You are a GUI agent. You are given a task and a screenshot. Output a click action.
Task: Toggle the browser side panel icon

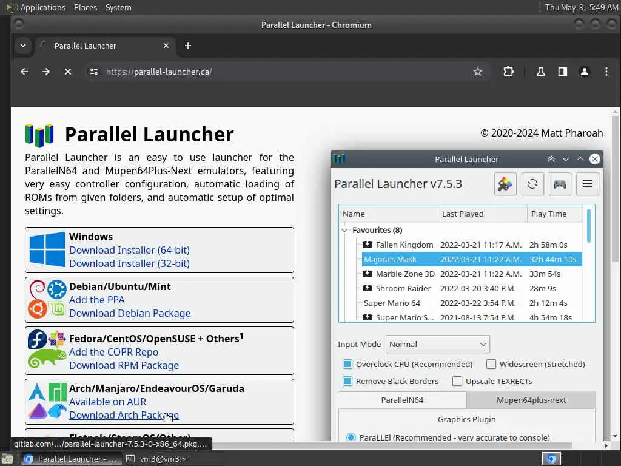click(x=562, y=72)
